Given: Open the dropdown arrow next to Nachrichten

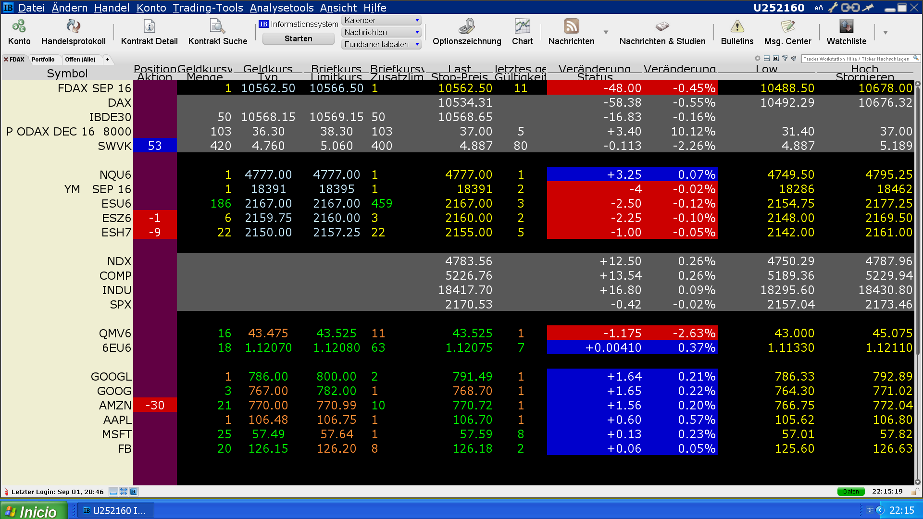Looking at the screenshot, I should click(x=606, y=32).
